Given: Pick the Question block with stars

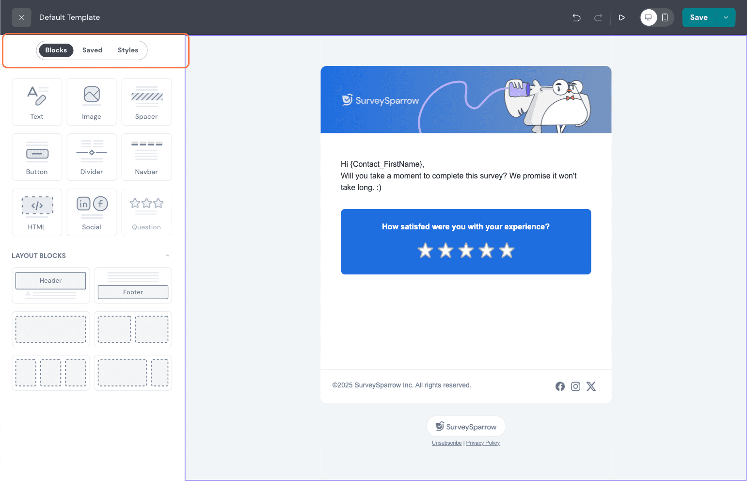Looking at the screenshot, I should 146,212.
